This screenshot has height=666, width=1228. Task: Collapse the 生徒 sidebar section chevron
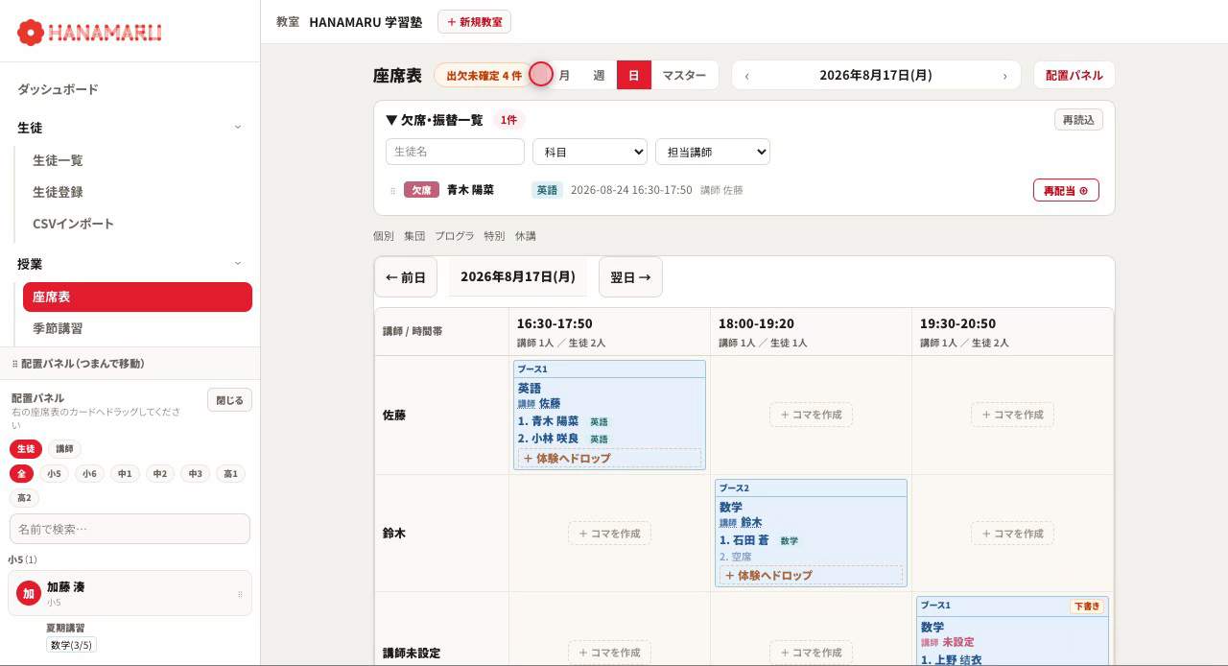238,127
